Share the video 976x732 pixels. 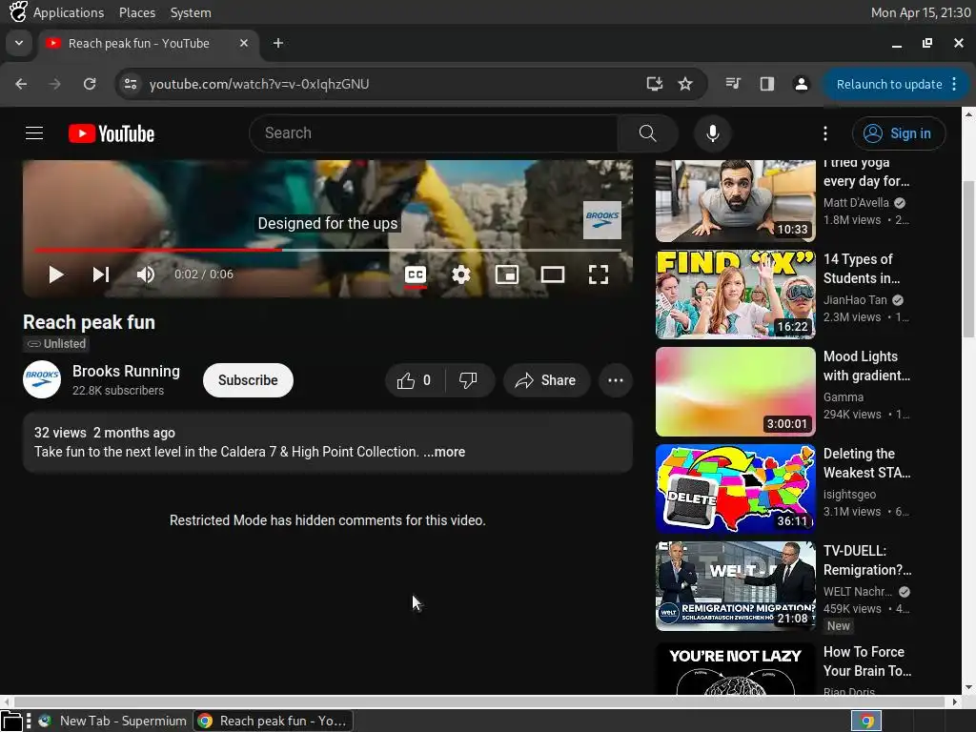coord(546,380)
